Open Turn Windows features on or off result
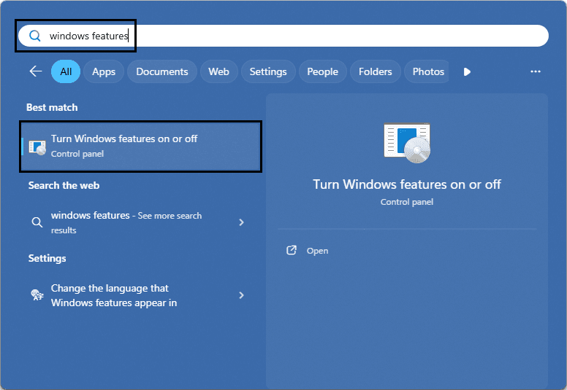Viewport: 567px width, 390px height. coord(141,147)
